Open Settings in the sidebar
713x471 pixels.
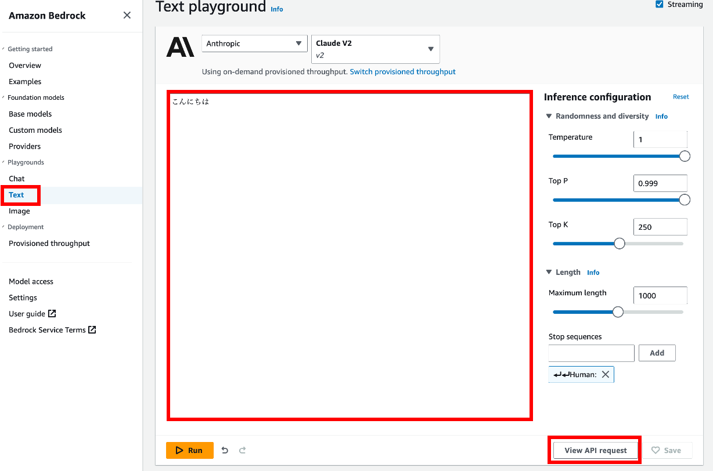(23, 298)
